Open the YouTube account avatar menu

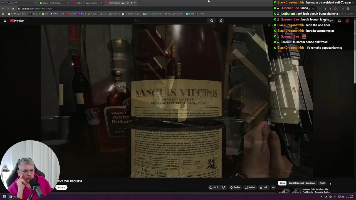coord(347,21)
